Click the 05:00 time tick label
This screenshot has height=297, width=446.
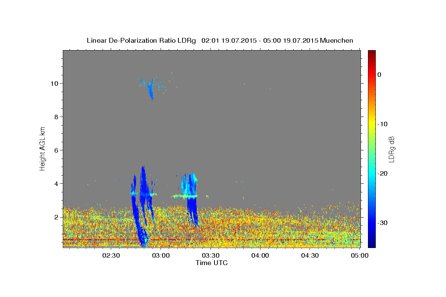coord(360,255)
